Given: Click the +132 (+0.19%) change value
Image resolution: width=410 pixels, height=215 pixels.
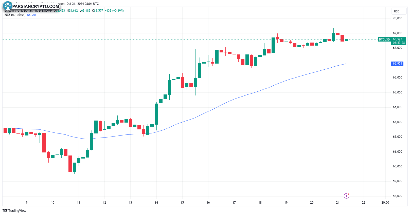Looking at the screenshot, I should (114, 11).
